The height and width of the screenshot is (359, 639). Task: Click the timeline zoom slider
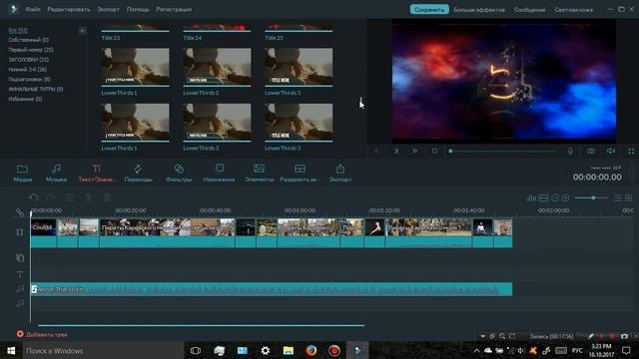(x=591, y=197)
